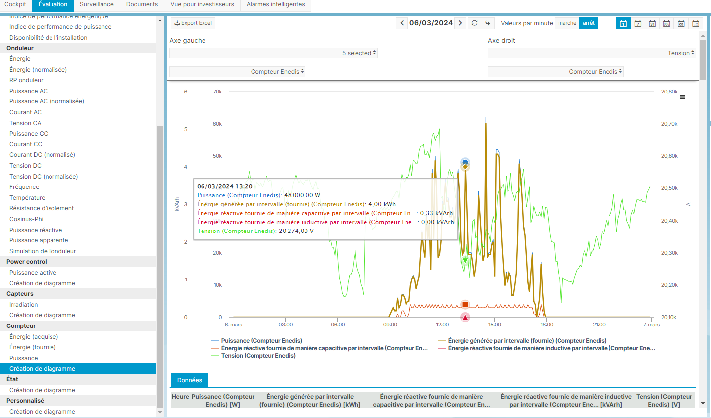Choose the infinity total period icon

681,23
